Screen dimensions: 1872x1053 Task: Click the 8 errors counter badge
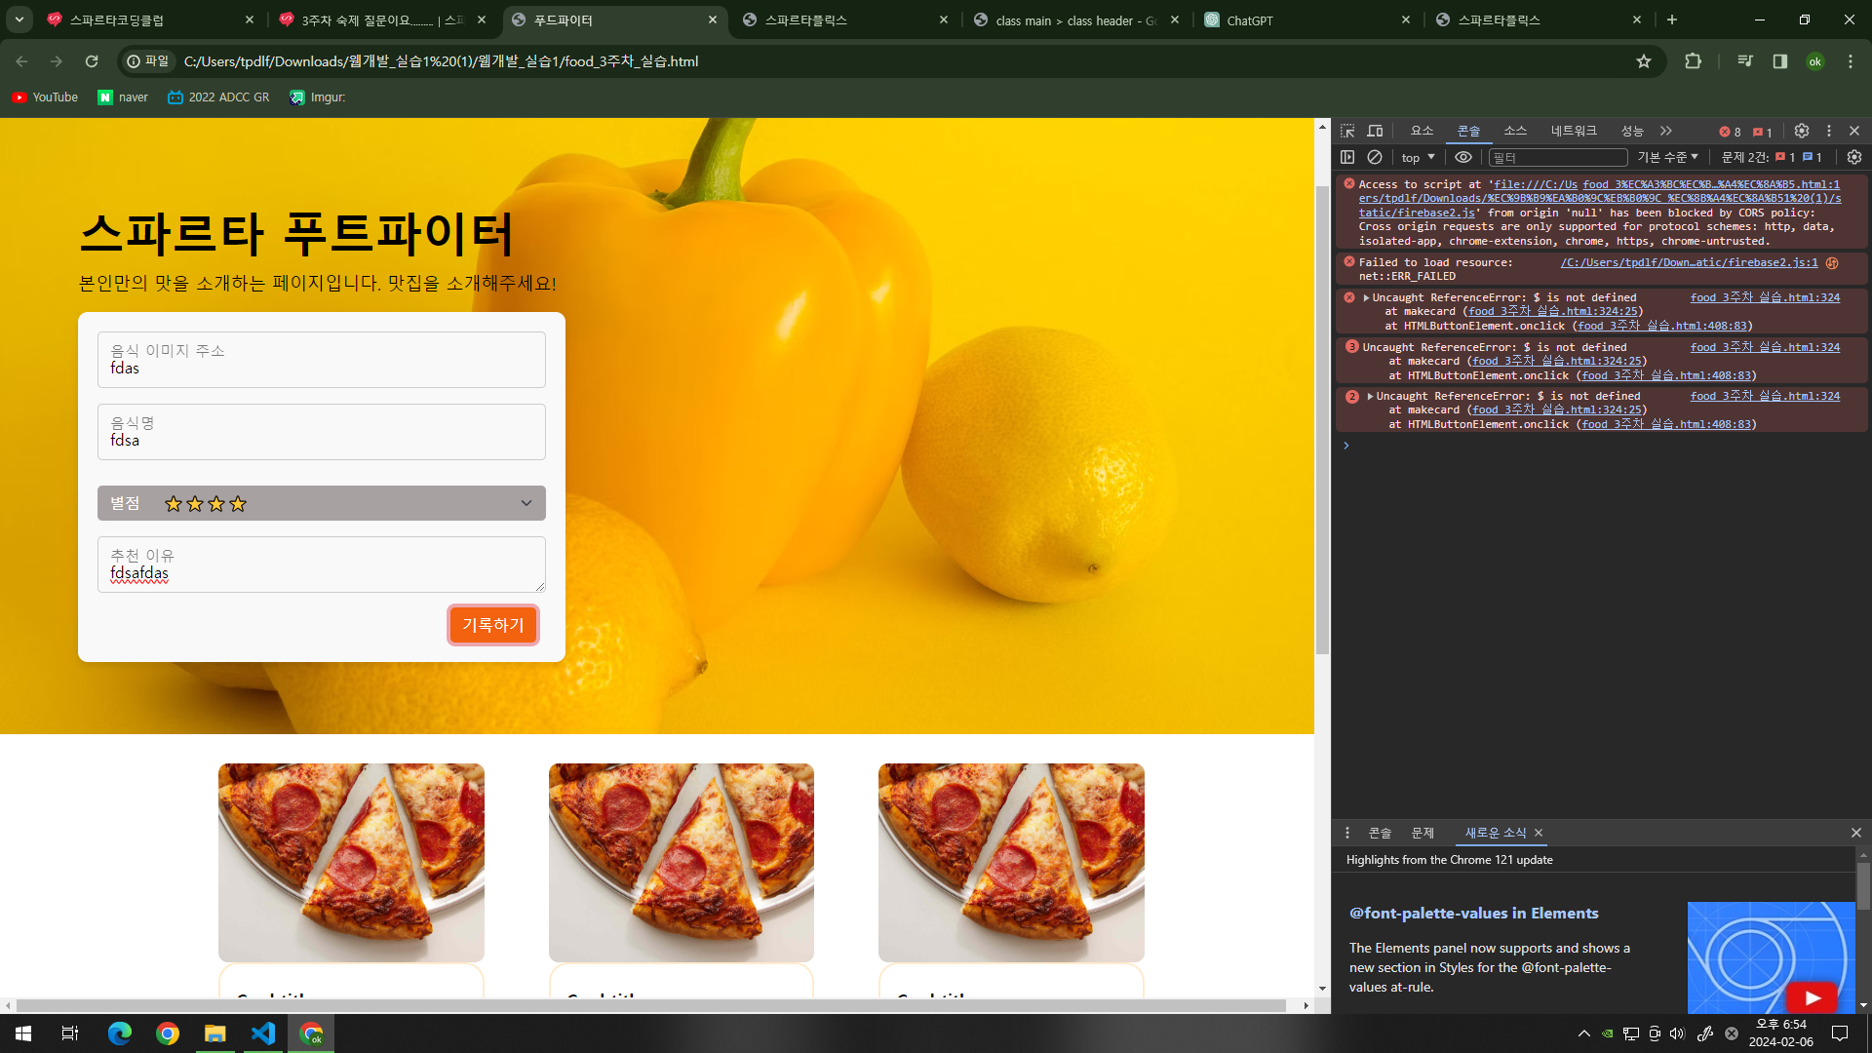[1731, 132]
